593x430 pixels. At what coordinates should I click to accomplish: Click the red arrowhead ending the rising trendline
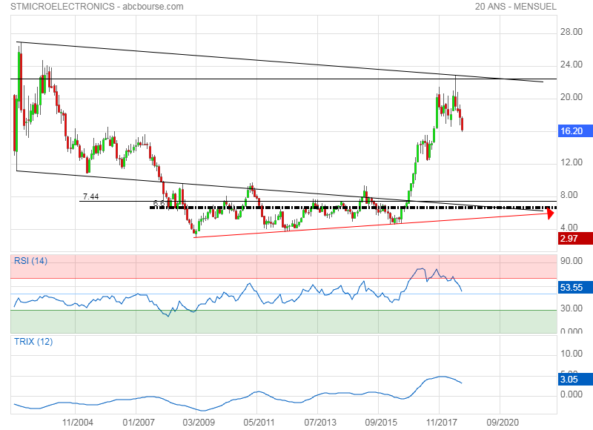tap(551, 214)
